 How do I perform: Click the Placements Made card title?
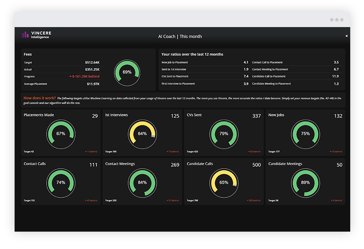coord(39,115)
